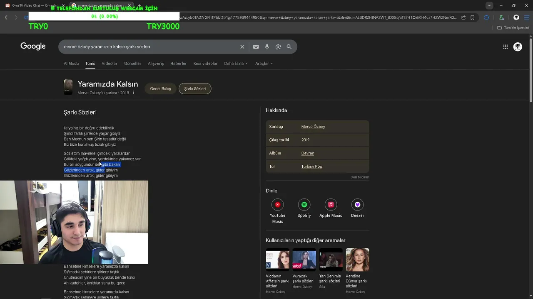
Task: Select the Şarkı Sözleri chip
Action: (x=195, y=88)
